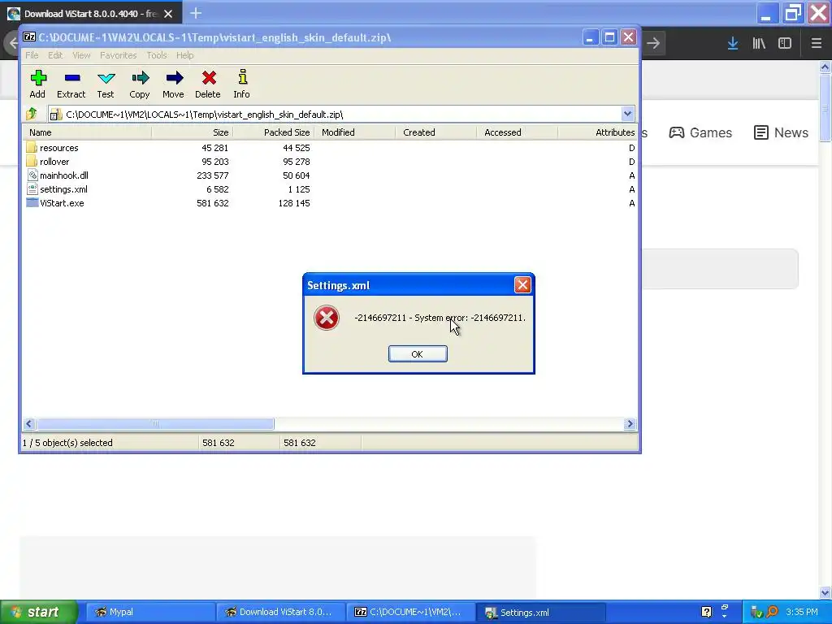Switch to Settings.xml taskbar button
This screenshot has height=624, width=832.
point(540,612)
